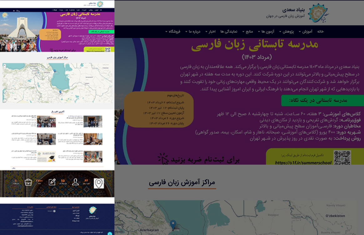Viewport: 364px width, 235px height.
Task: Expand the "فروشگاه" dropdown menu
Action: [173, 31]
